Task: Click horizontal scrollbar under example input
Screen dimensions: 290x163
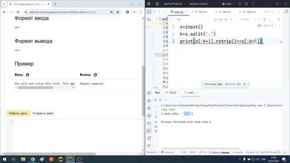Action: point(35,87)
